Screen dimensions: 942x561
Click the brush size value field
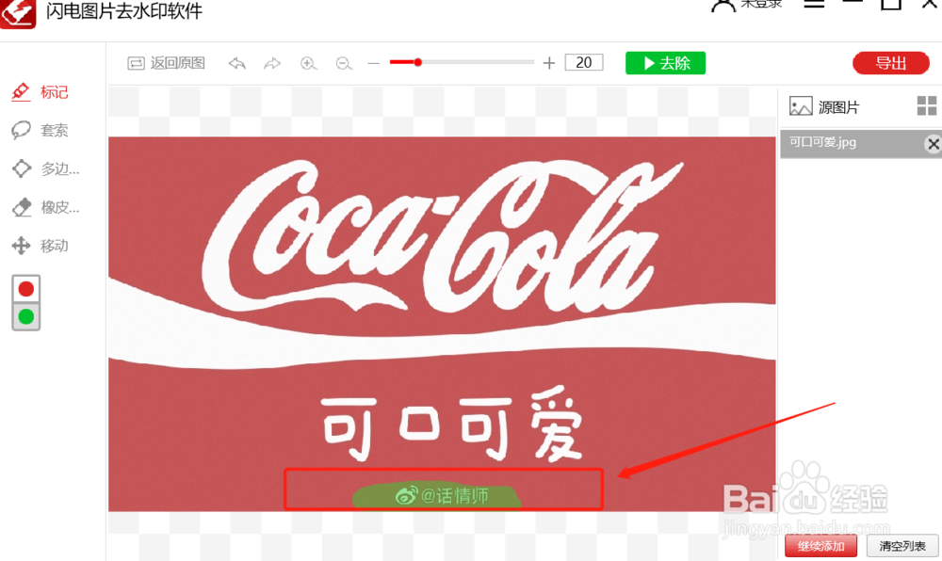tap(584, 62)
